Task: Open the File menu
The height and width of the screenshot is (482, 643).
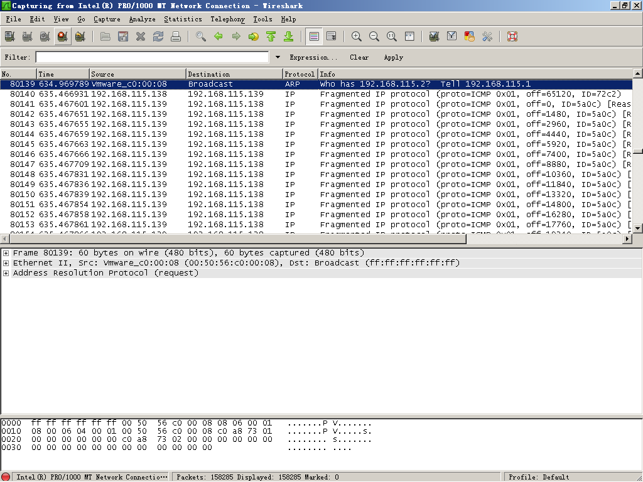Action: (13, 19)
